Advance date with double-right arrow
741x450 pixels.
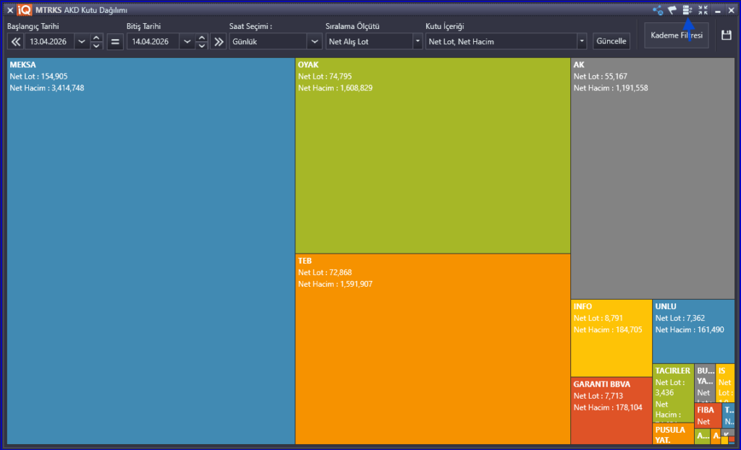pyautogui.click(x=218, y=42)
